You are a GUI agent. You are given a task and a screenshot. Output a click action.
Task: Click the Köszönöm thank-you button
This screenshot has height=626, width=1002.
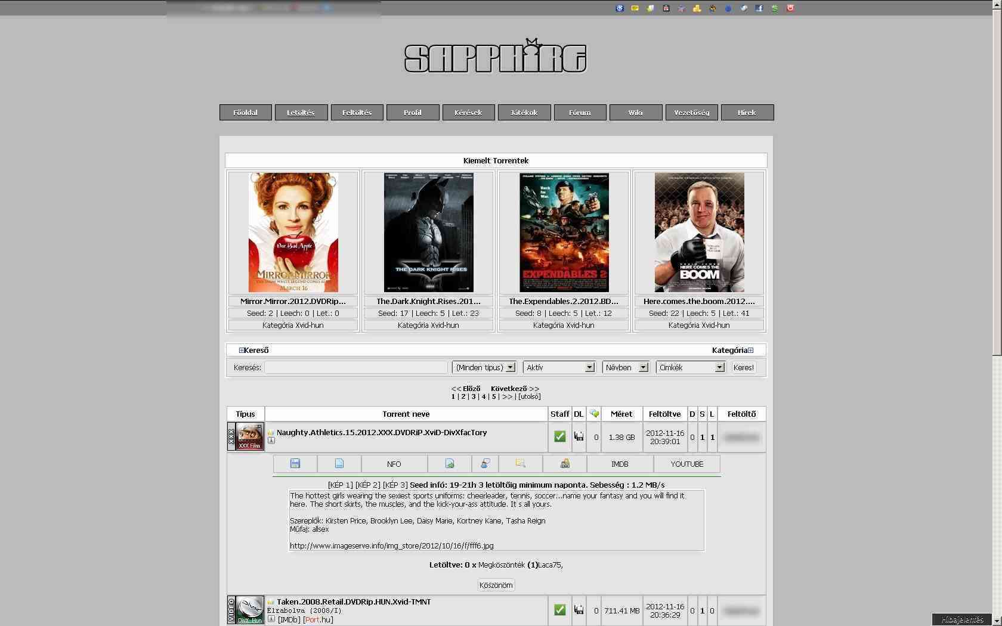(496, 585)
